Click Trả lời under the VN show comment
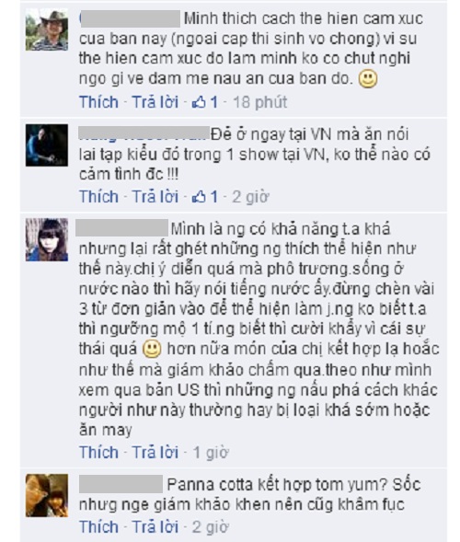 click(155, 197)
